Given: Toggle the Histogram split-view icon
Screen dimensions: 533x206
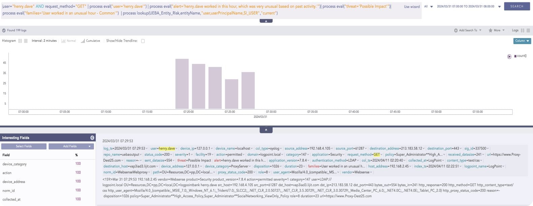Looking at the screenshot, I should (x=20, y=41).
